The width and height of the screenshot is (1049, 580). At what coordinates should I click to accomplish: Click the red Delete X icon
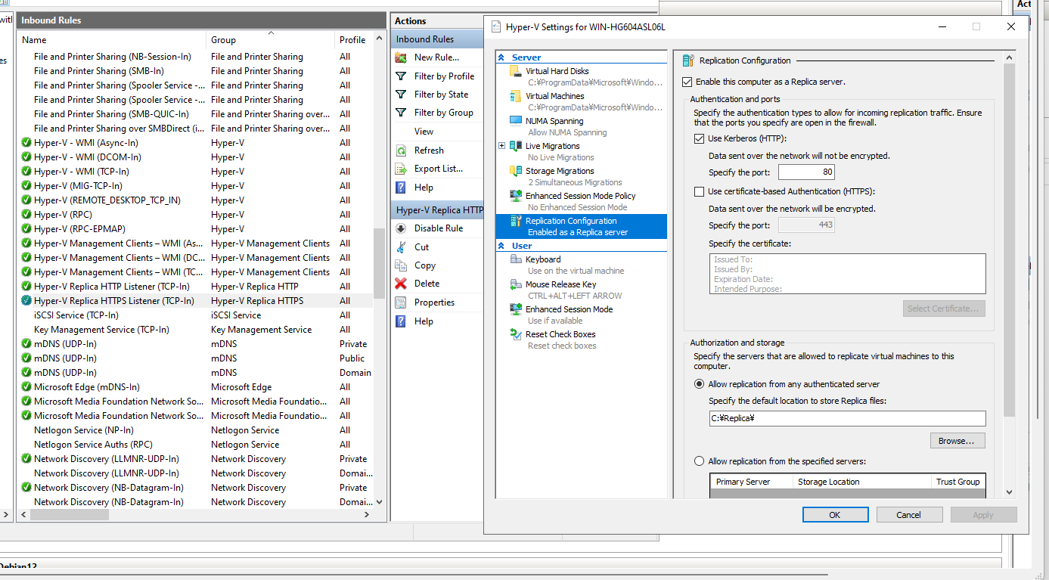tap(401, 284)
